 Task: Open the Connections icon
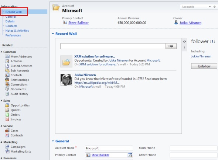[7, 84]
